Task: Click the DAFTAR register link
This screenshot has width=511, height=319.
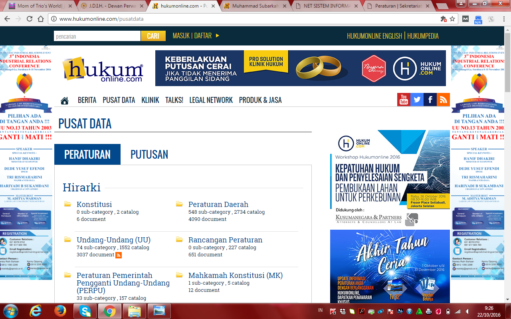Action: click(x=203, y=35)
